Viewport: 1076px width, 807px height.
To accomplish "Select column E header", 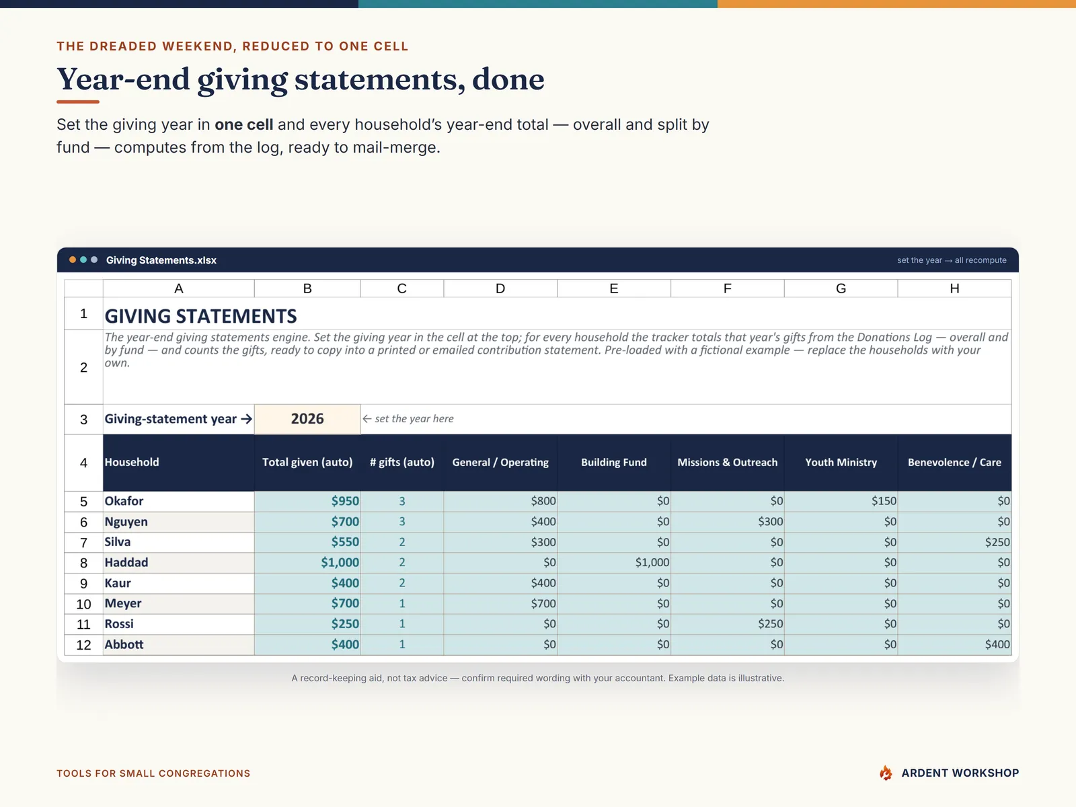I will pyautogui.click(x=614, y=289).
